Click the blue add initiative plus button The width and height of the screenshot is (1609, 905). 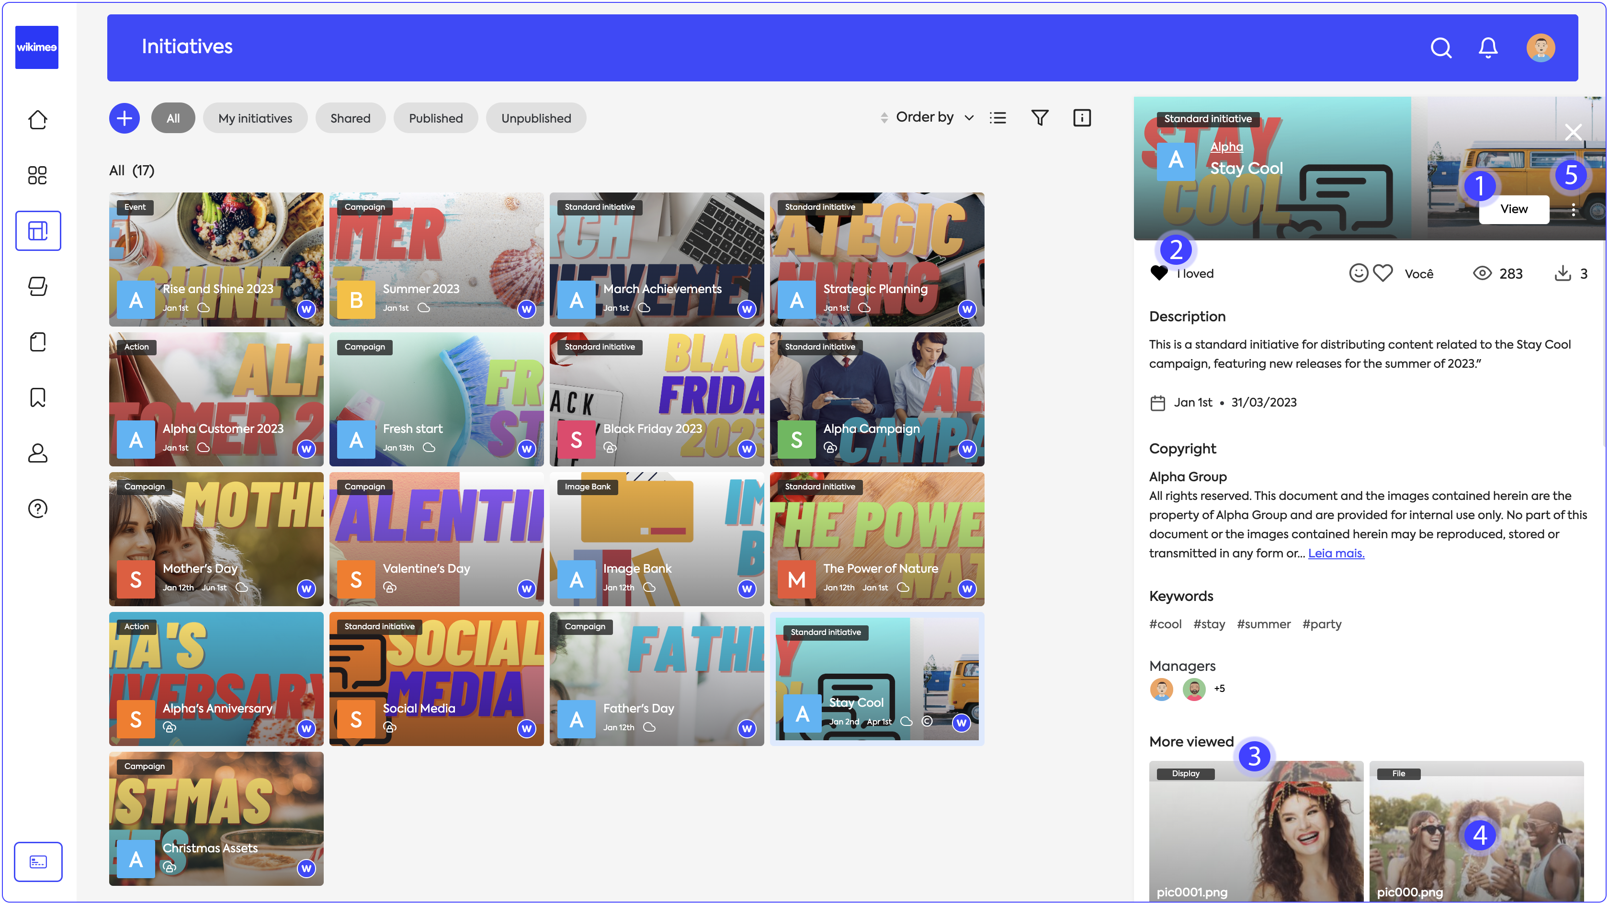point(124,118)
